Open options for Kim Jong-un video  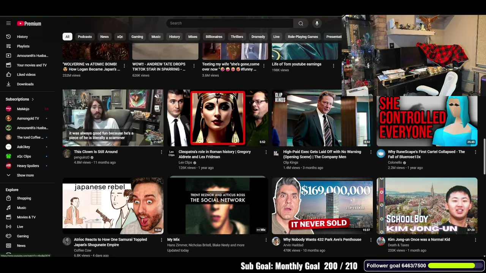(x=475, y=240)
